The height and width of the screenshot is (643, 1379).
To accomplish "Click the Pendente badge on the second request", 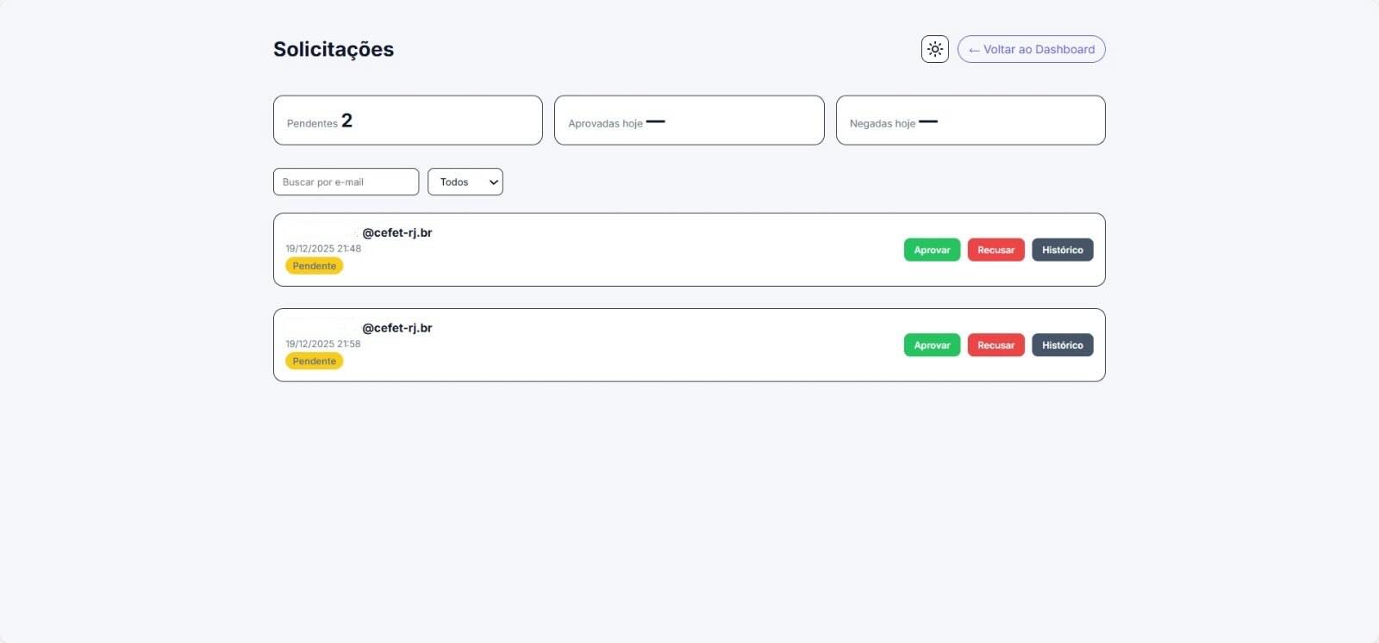I will [x=315, y=362].
